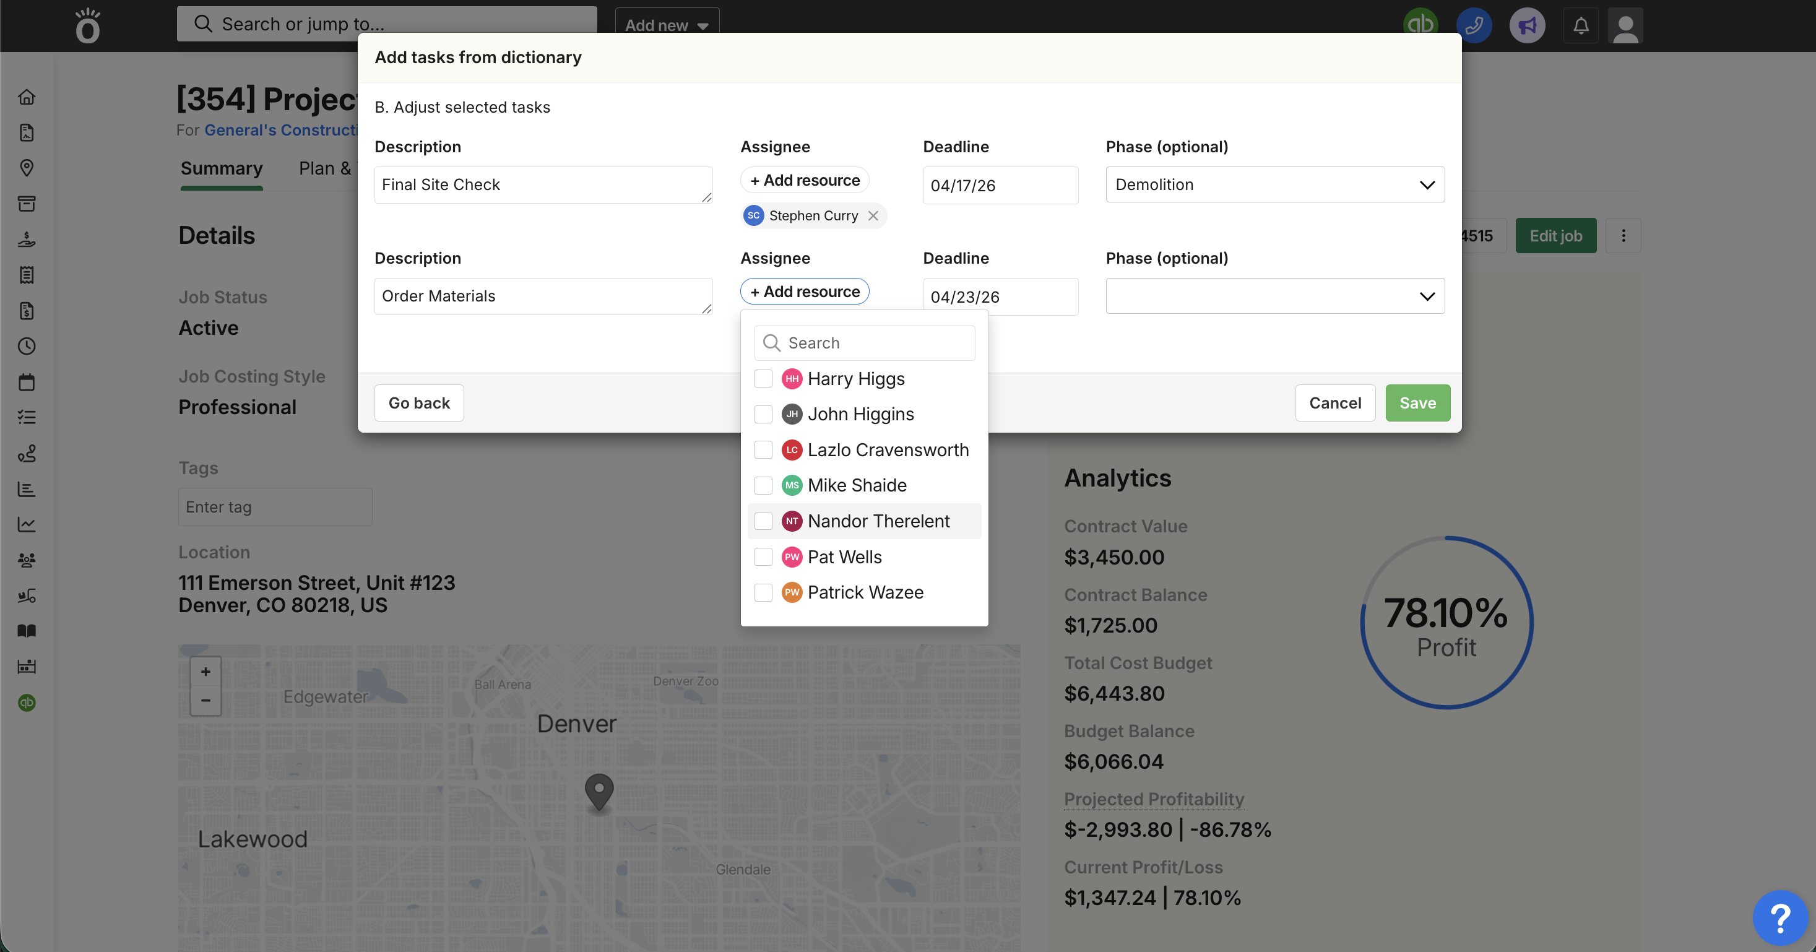Open the megaphone announcements icon
This screenshot has height=952, width=1816.
tap(1527, 26)
